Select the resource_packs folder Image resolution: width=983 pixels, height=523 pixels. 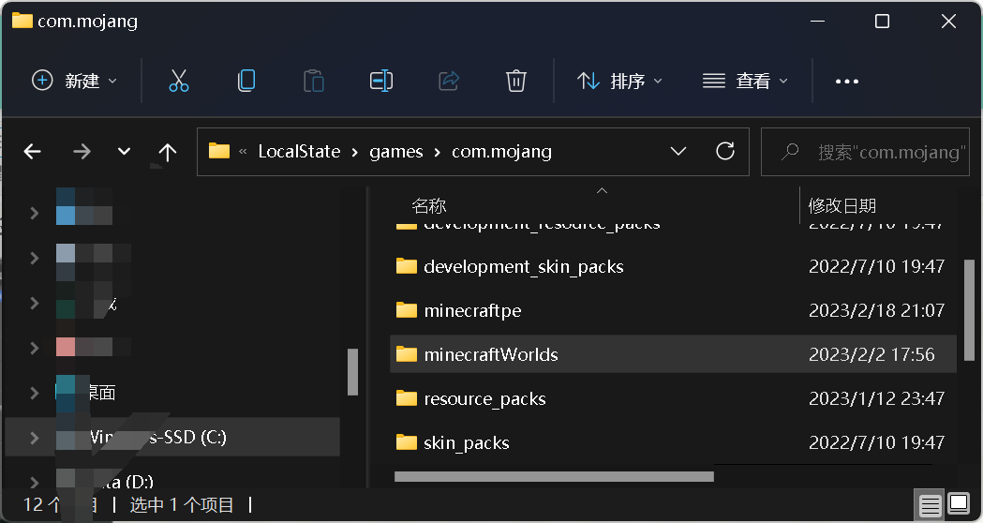tap(673, 398)
